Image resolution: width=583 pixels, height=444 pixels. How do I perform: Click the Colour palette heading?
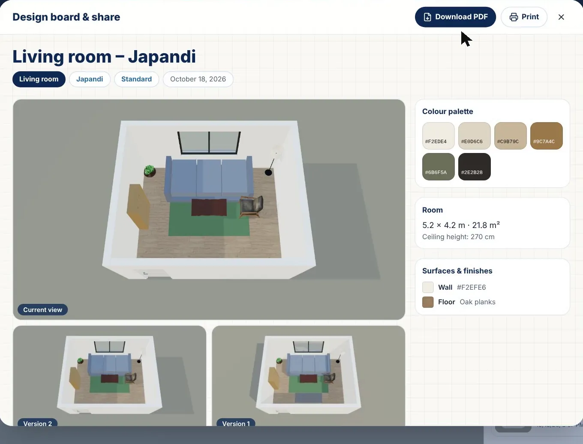448,111
